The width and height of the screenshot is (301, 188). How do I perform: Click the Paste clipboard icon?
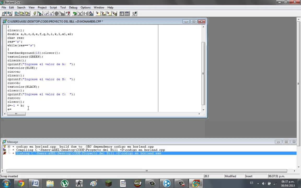coord(91,13)
